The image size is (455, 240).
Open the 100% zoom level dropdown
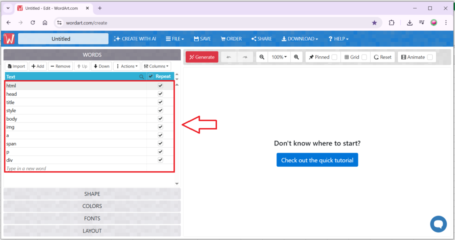[279, 57]
